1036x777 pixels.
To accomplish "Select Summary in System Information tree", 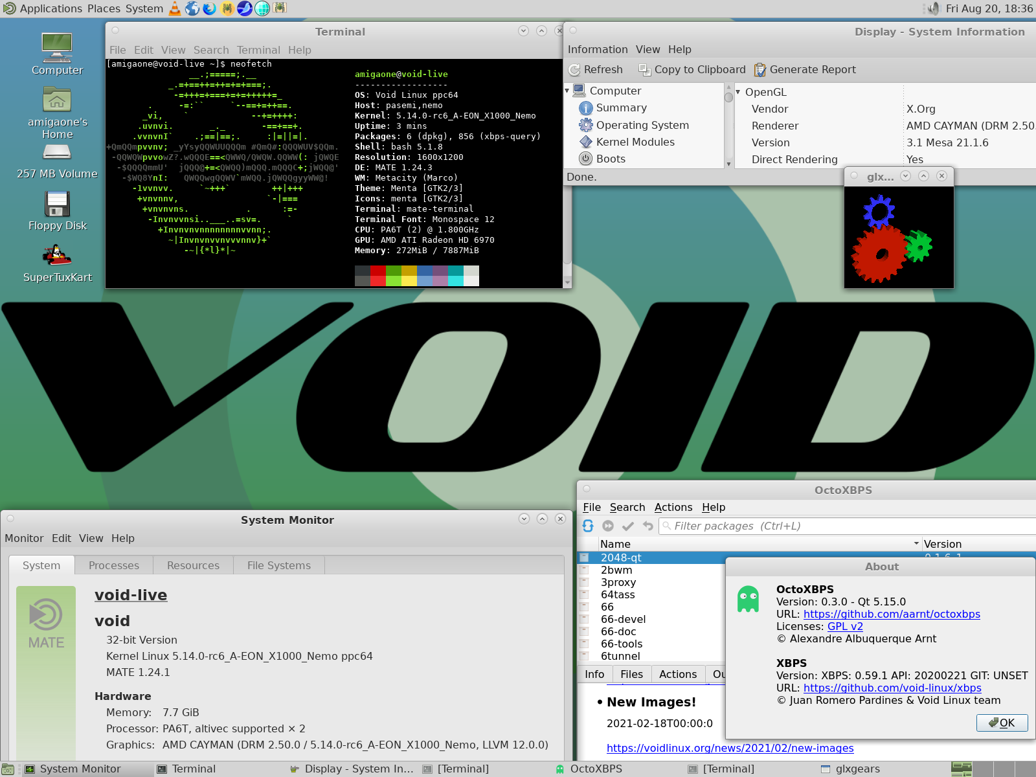I will tap(613, 107).
